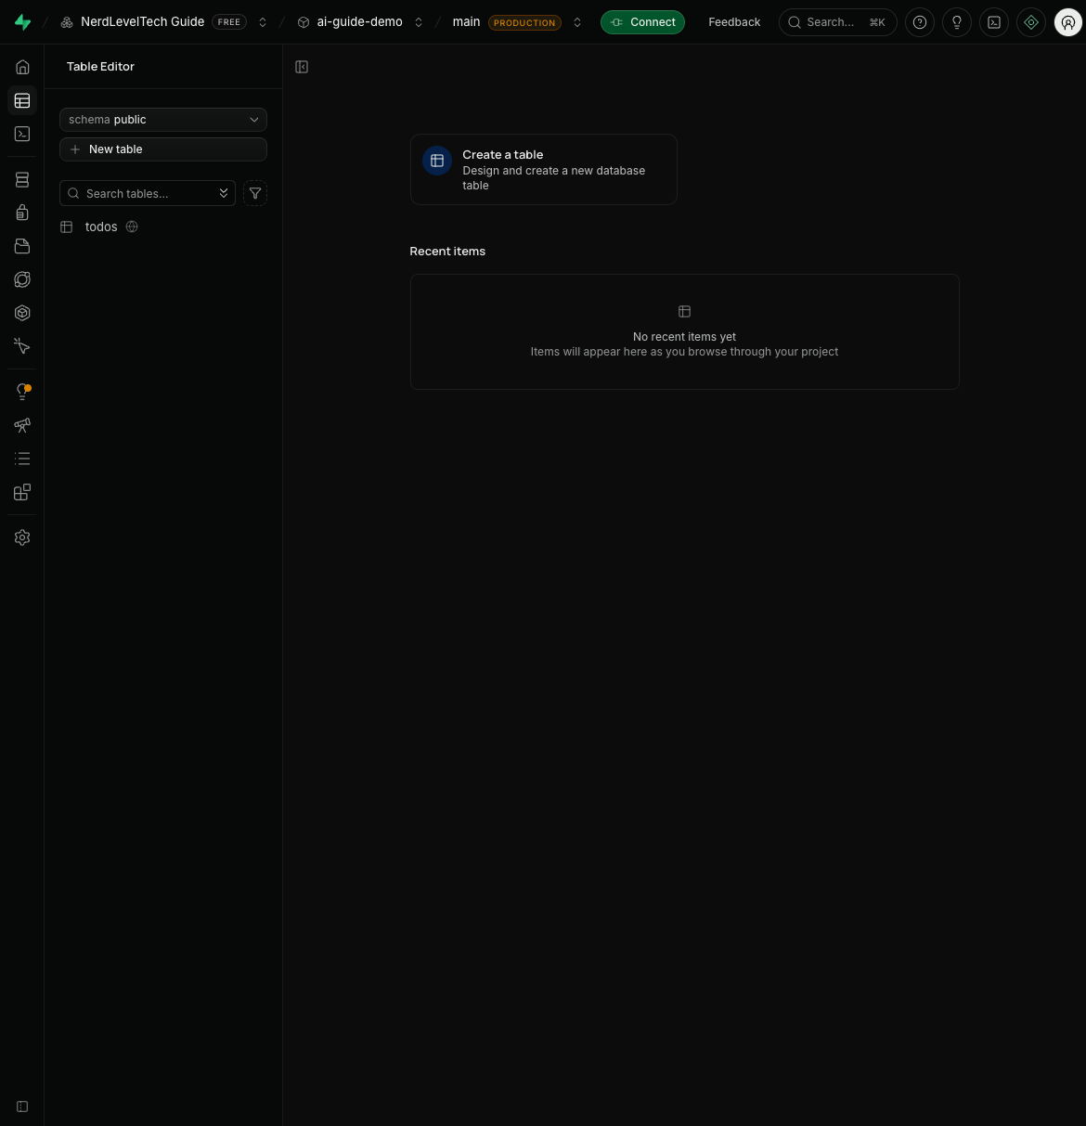Expand the organization switcher chevrons
This screenshot has width=1086, height=1126.
(x=263, y=22)
